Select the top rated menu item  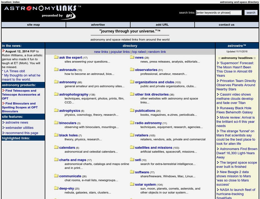pos(139,52)
